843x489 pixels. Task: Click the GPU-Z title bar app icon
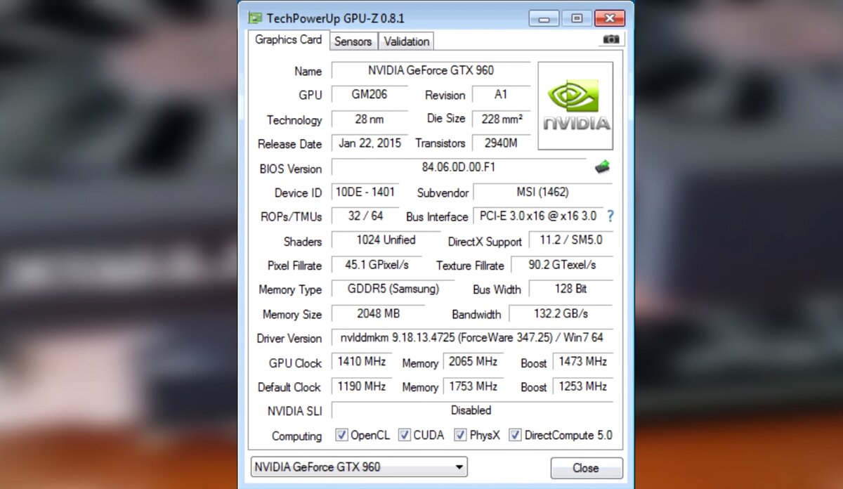click(x=255, y=18)
